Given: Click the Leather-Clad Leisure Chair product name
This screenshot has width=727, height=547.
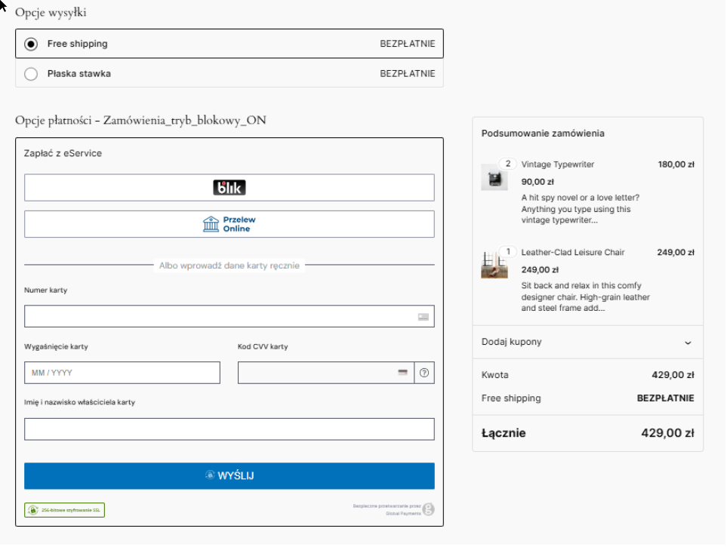Looking at the screenshot, I should pos(573,253).
